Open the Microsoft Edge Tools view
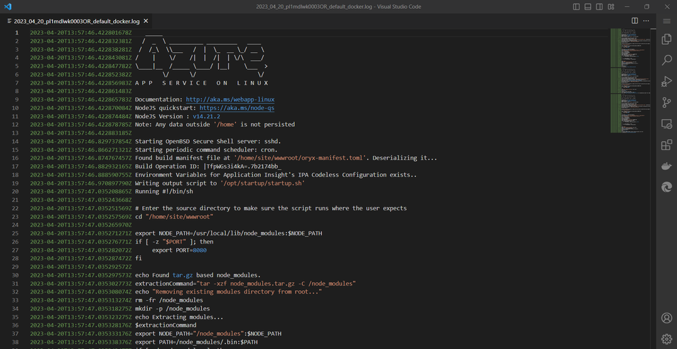677x349 pixels. (x=667, y=187)
